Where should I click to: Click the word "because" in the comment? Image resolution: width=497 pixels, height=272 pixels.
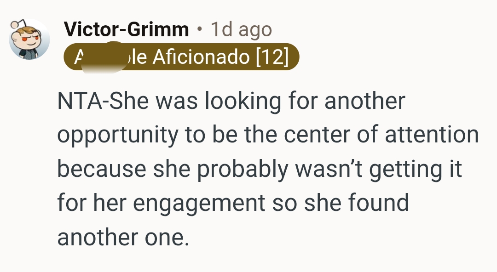coord(102,169)
